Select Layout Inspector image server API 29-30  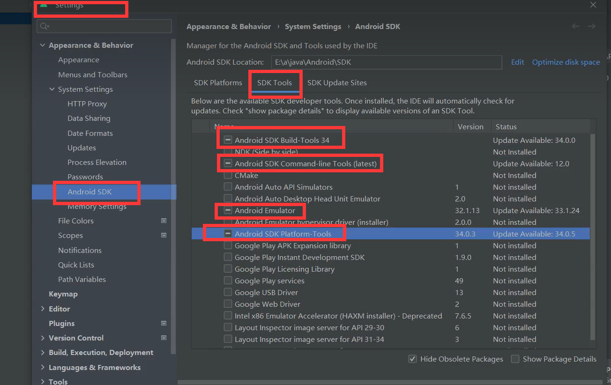point(391,327)
